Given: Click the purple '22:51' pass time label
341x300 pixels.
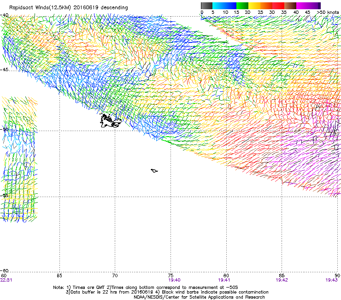Looking at the screenshot, I should click(x=6, y=280).
